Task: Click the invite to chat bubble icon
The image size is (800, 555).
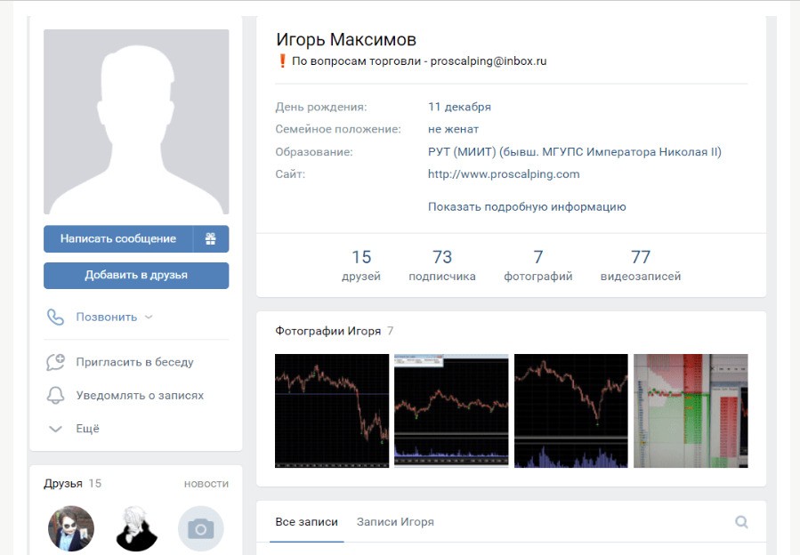Action: [x=55, y=362]
